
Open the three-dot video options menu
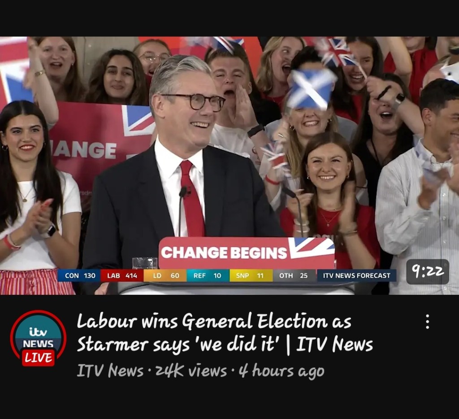pos(427,322)
